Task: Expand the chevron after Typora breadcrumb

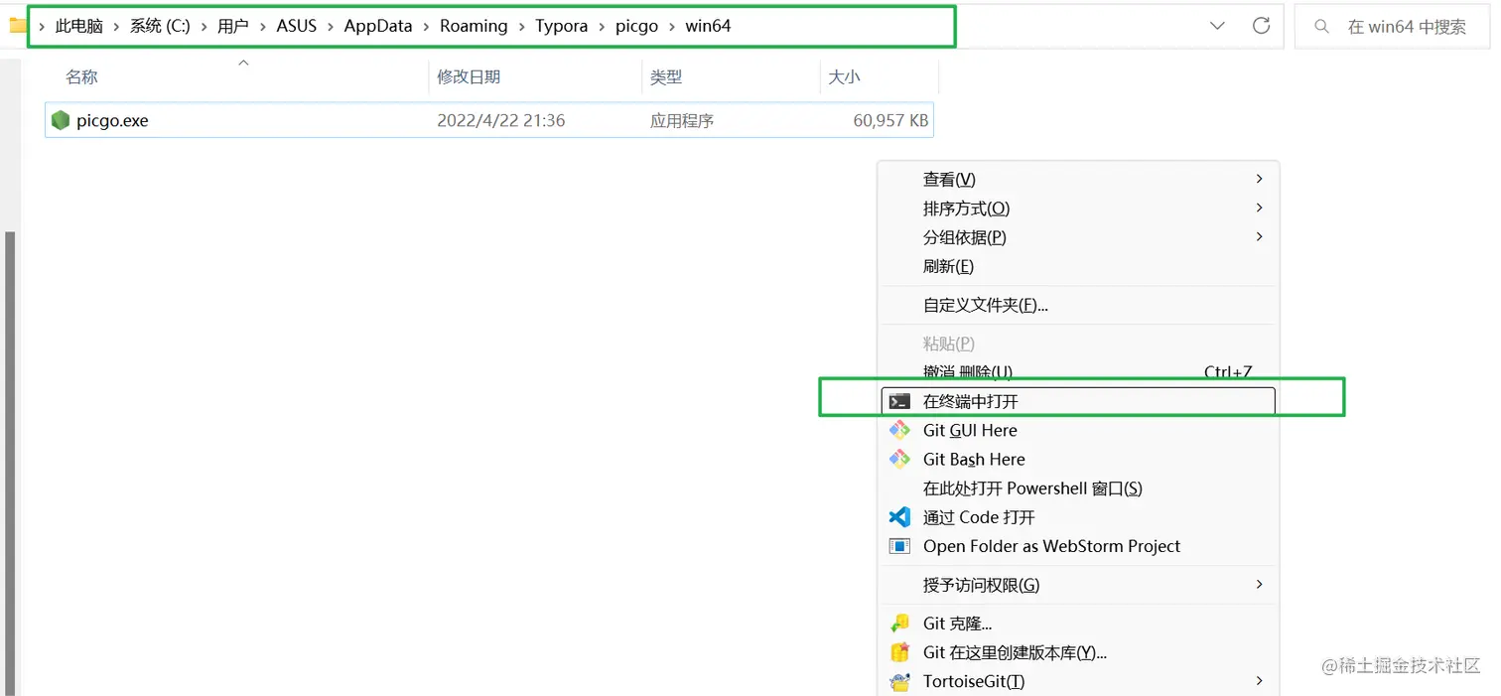Action: [x=602, y=27]
